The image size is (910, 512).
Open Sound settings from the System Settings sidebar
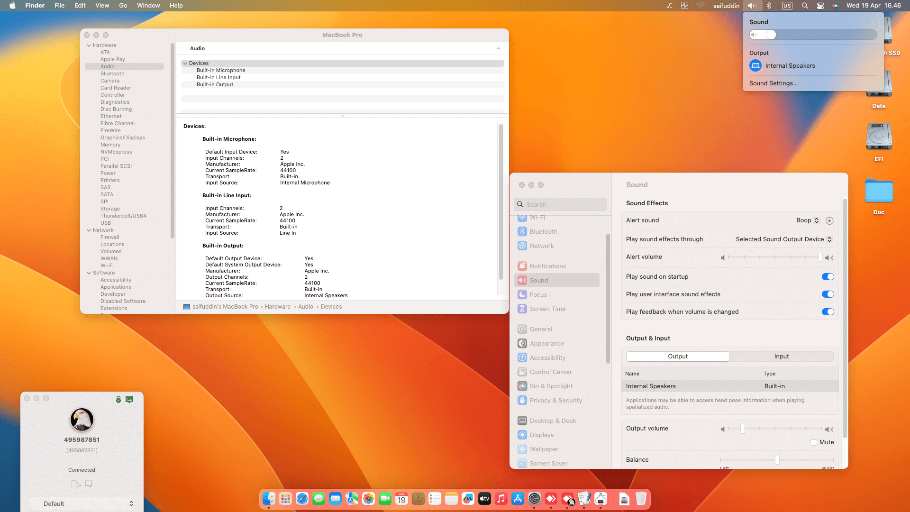pyautogui.click(x=538, y=280)
